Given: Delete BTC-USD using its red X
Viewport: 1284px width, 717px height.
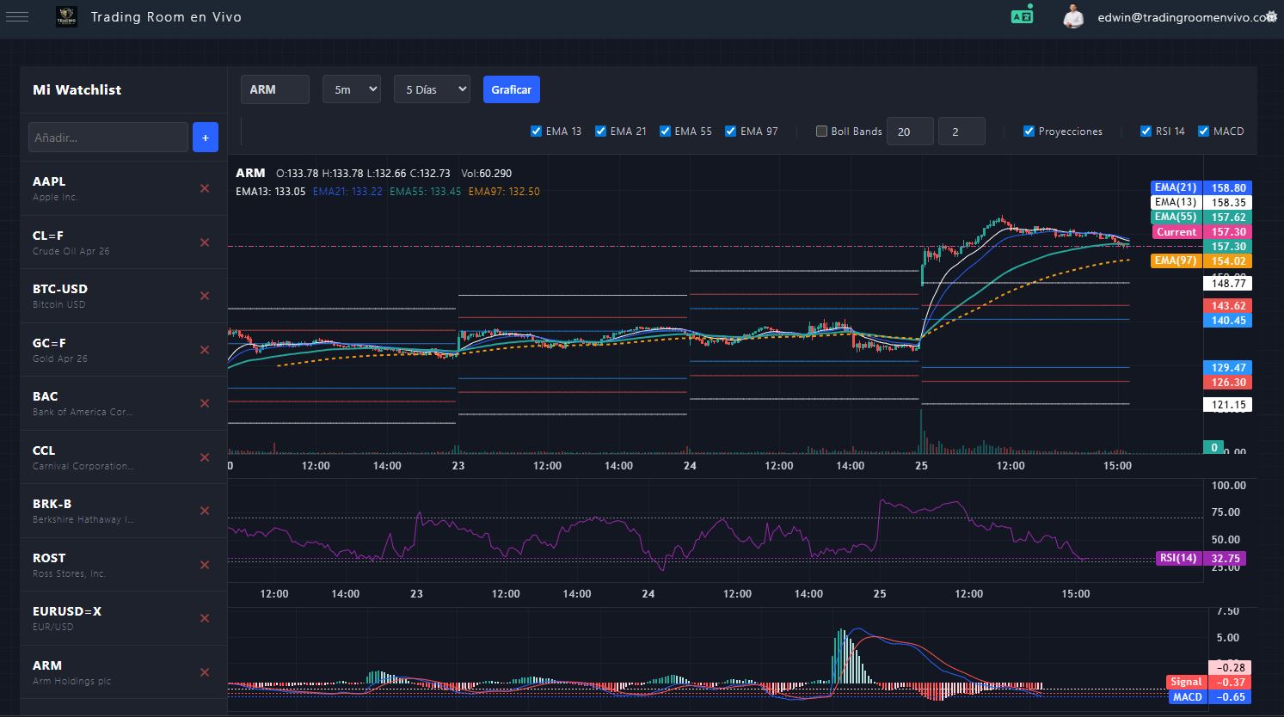Looking at the screenshot, I should pos(205,296).
